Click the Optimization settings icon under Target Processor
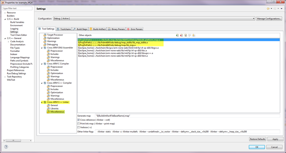 (45, 38)
